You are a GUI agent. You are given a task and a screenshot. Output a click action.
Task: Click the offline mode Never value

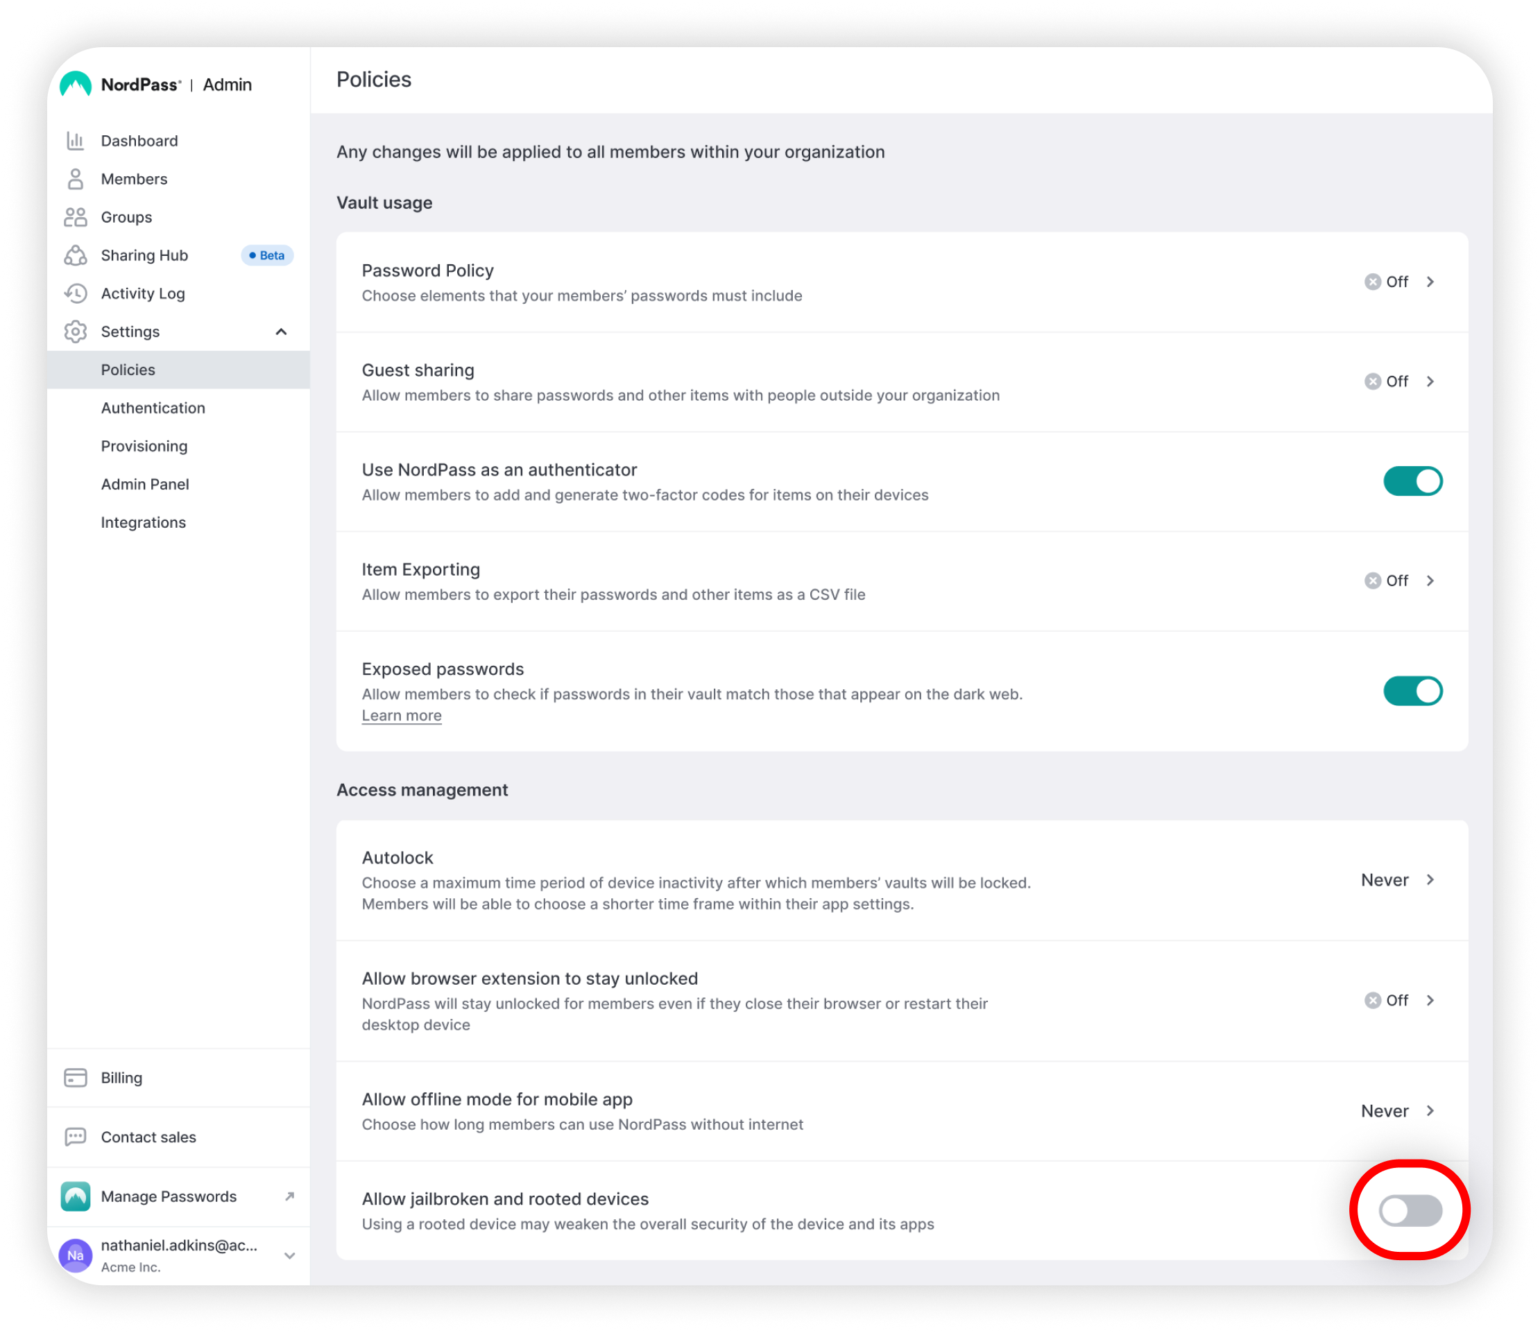click(1385, 1110)
